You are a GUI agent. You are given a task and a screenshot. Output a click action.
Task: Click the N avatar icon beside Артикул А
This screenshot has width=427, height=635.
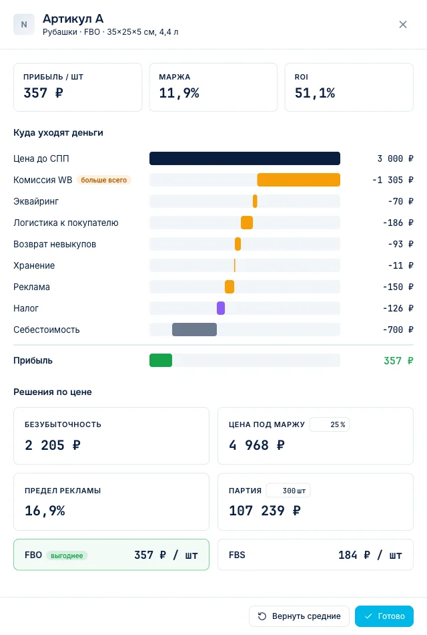tap(24, 24)
